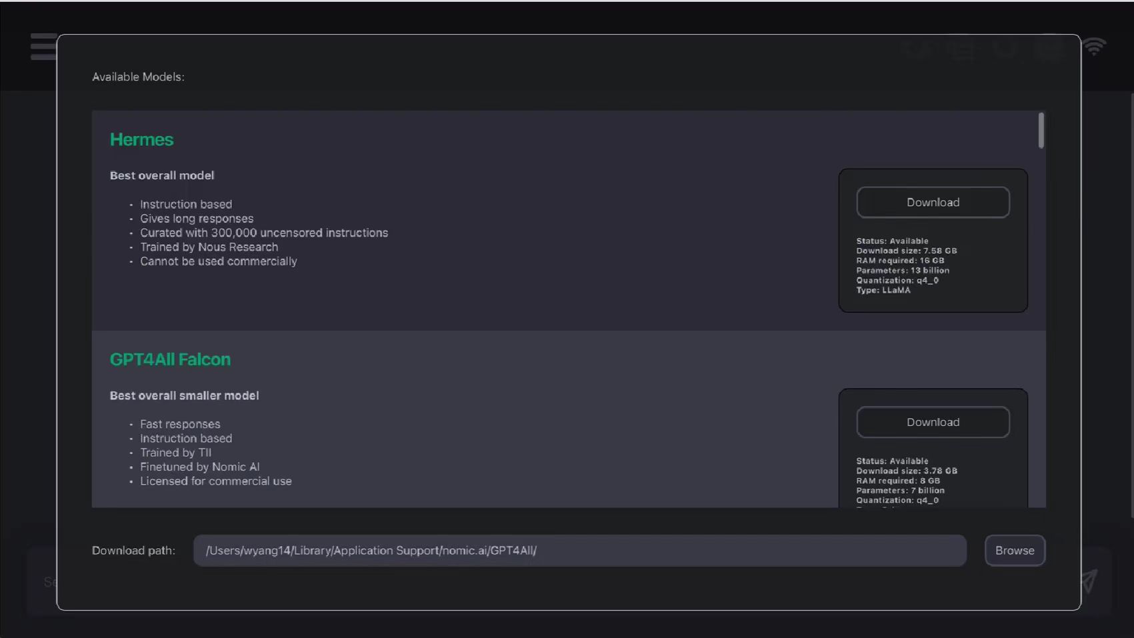Click 'Best overall smaller model' subtitle
The width and height of the screenshot is (1134, 638).
click(184, 395)
